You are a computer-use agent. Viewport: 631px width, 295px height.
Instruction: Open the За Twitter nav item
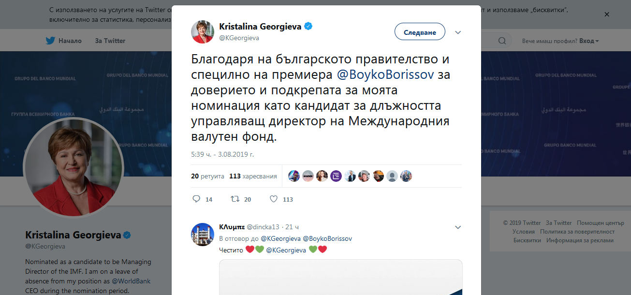pos(110,41)
